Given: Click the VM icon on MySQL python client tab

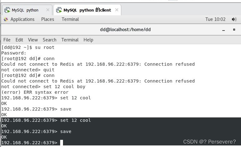Looking at the screenshot, I should [x=59, y=10].
